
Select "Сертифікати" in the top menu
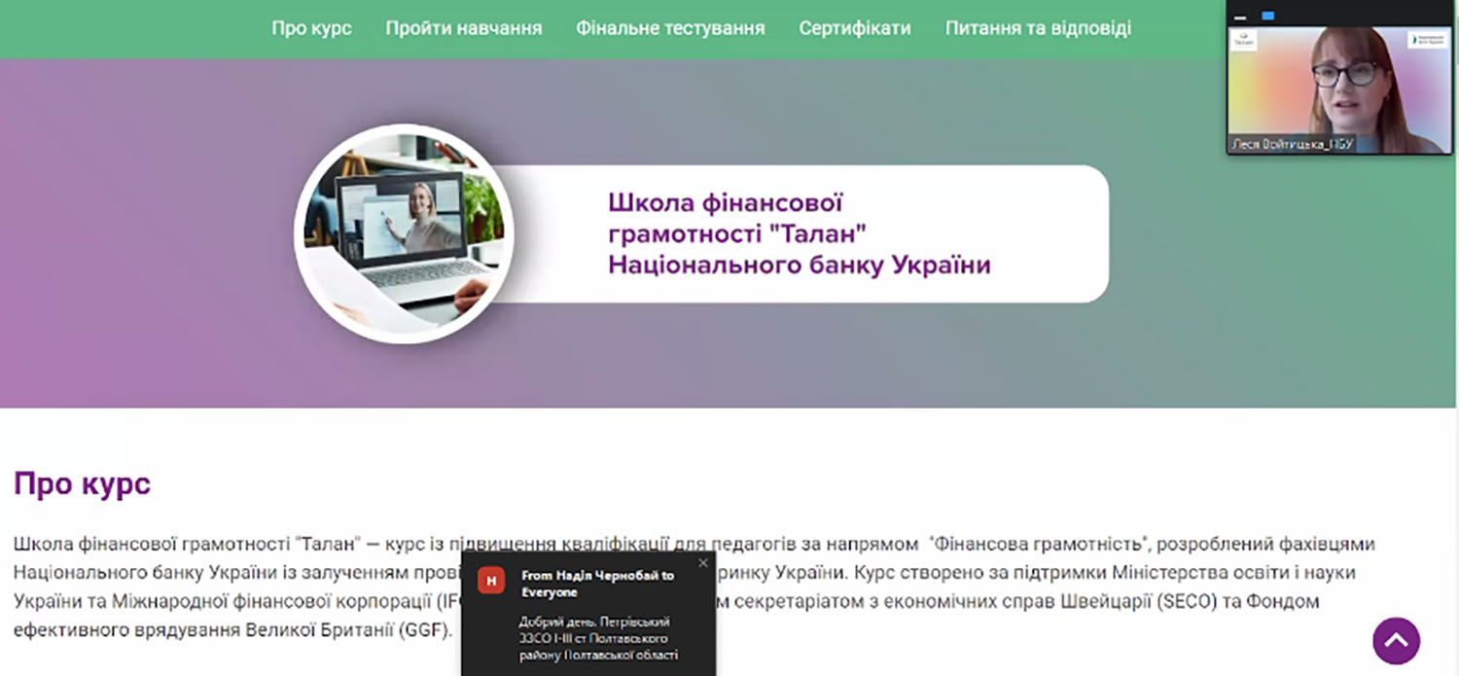[855, 28]
